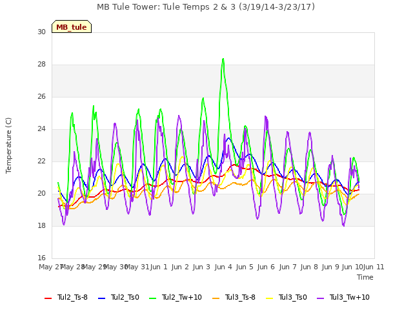Click the green Tul2_Tw+10 legend swatch
Image resolution: width=413 pixels, height=310 pixels.
point(152,298)
